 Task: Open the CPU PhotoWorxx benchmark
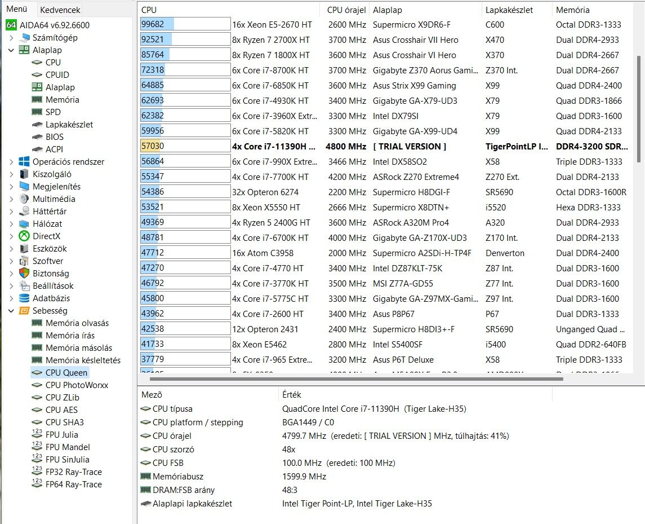[77, 385]
